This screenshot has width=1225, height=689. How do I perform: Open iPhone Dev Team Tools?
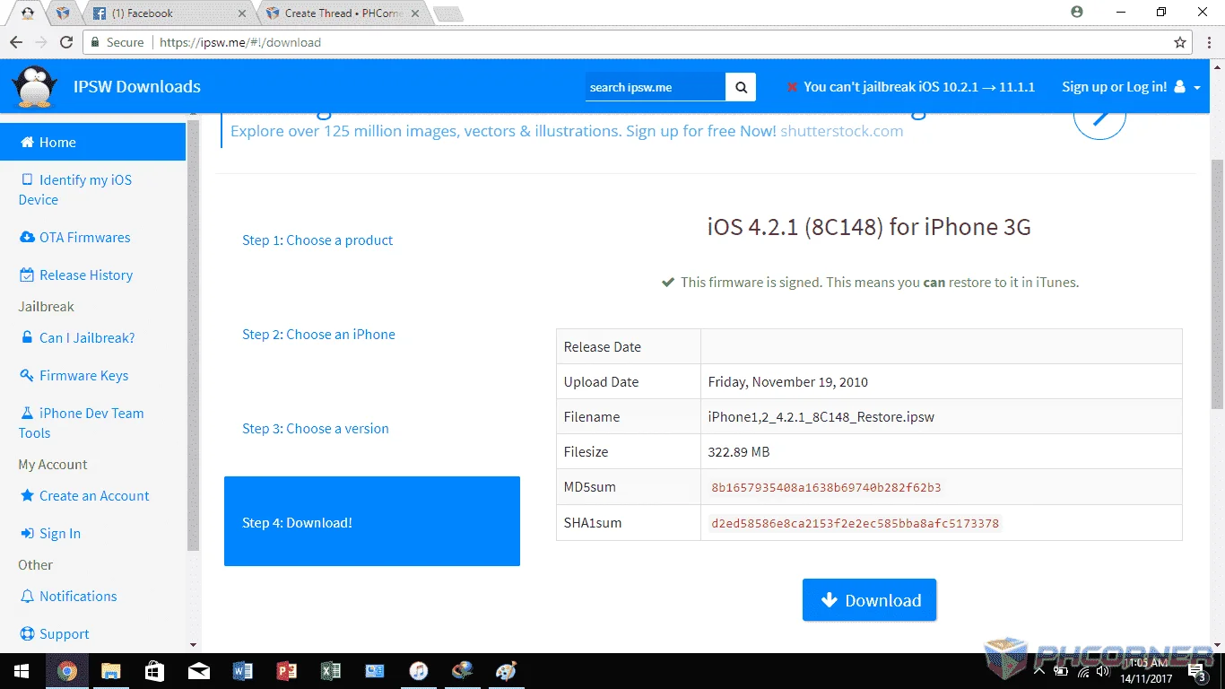[x=81, y=423]
